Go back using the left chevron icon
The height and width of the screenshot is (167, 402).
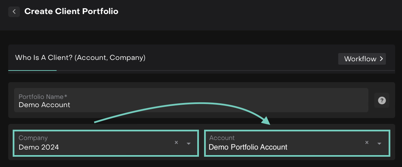14,12
